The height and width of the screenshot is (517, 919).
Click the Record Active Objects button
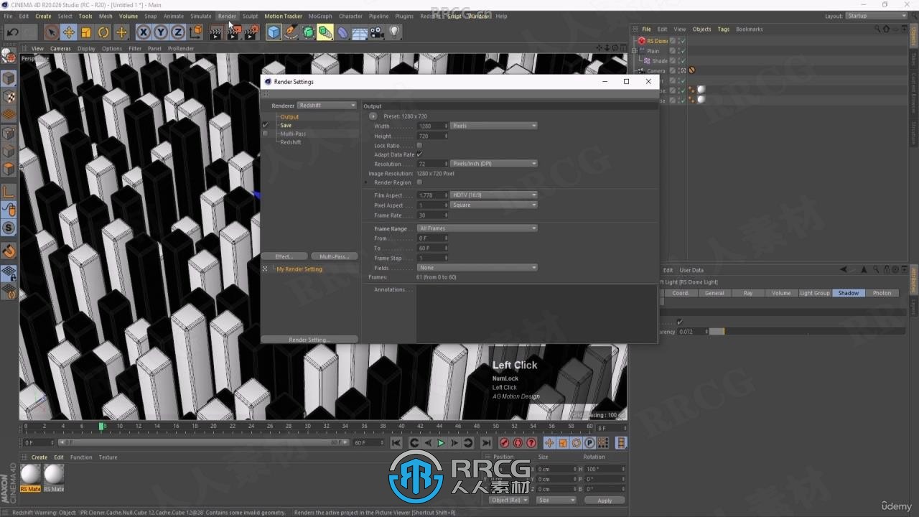[504, 443]
